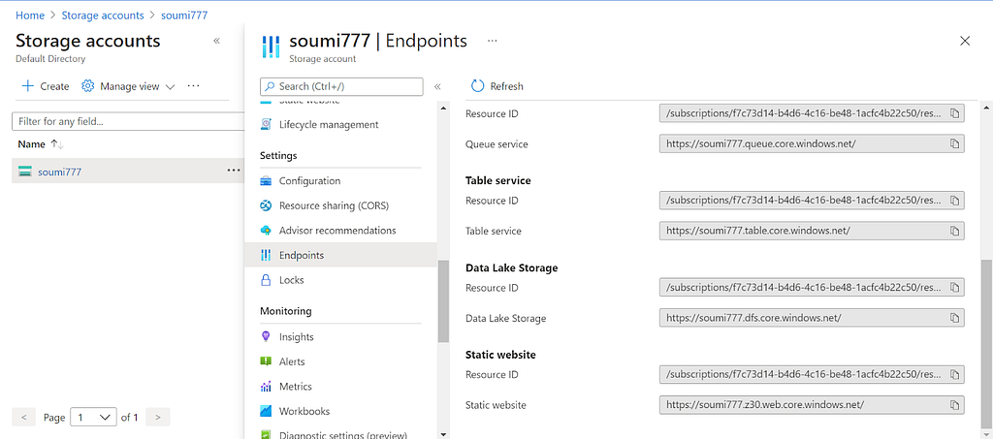Click the soumi777 storage account title icon
Viewport: 993px width, 439px height.
271,47
